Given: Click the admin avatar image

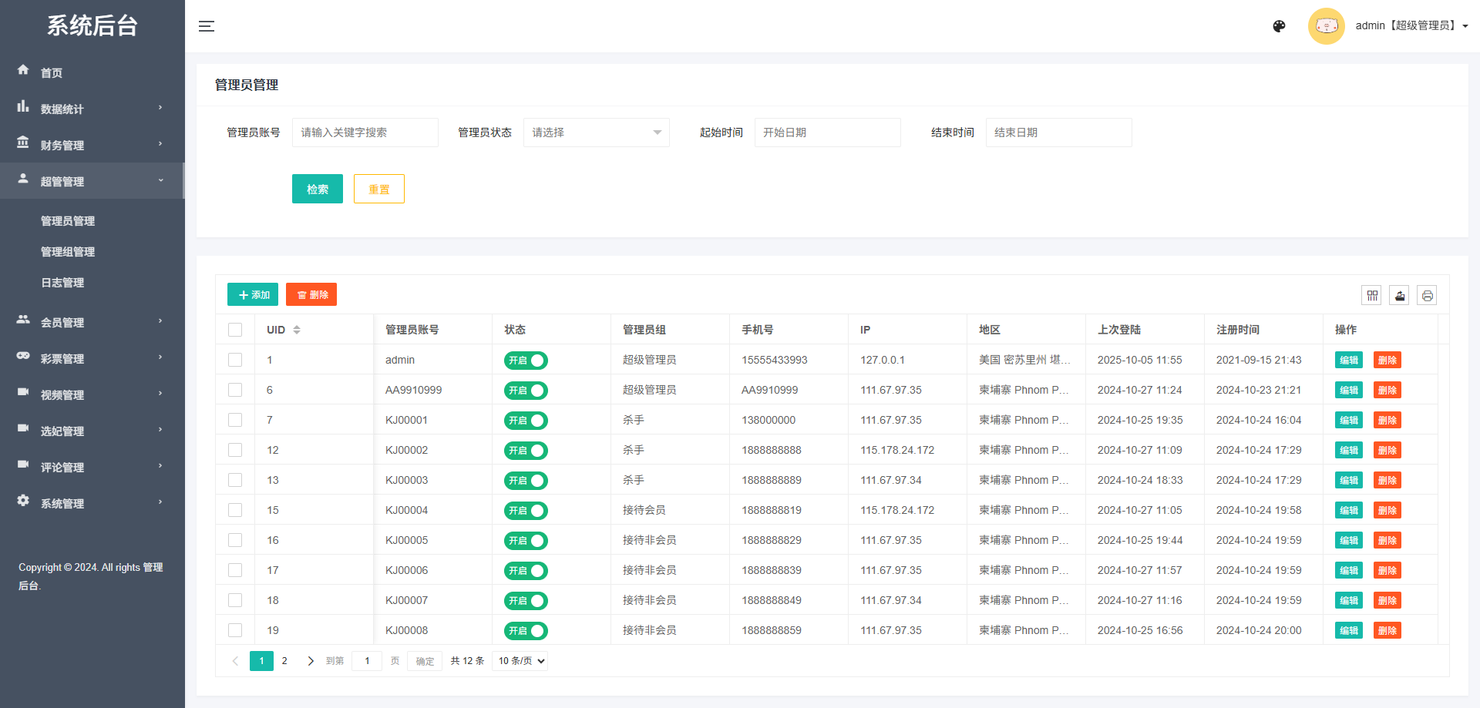Looking at the screenshot, I should 1327,25.
